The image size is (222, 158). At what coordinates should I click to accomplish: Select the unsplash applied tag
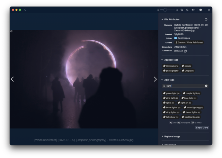click(x=188, y=71)
